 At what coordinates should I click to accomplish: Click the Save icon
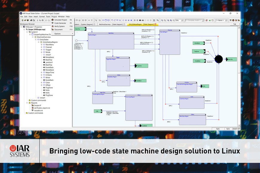click(27, 21)
